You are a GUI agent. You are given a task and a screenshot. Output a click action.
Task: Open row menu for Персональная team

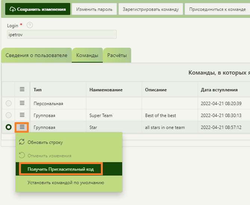(x=22, y=103)
